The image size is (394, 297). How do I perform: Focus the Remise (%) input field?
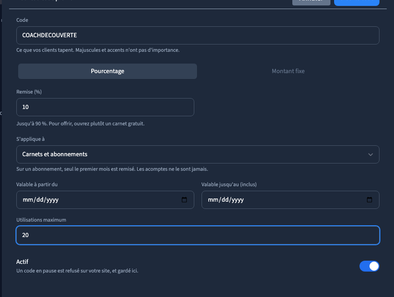105,107
